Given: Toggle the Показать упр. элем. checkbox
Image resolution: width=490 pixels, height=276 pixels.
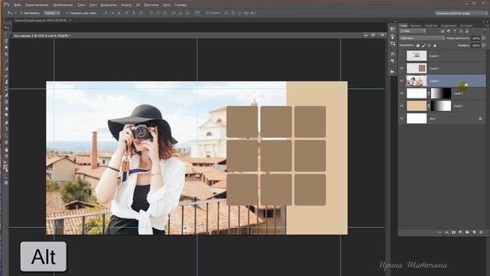Looking at the screenshot, I should pos(67,13).
